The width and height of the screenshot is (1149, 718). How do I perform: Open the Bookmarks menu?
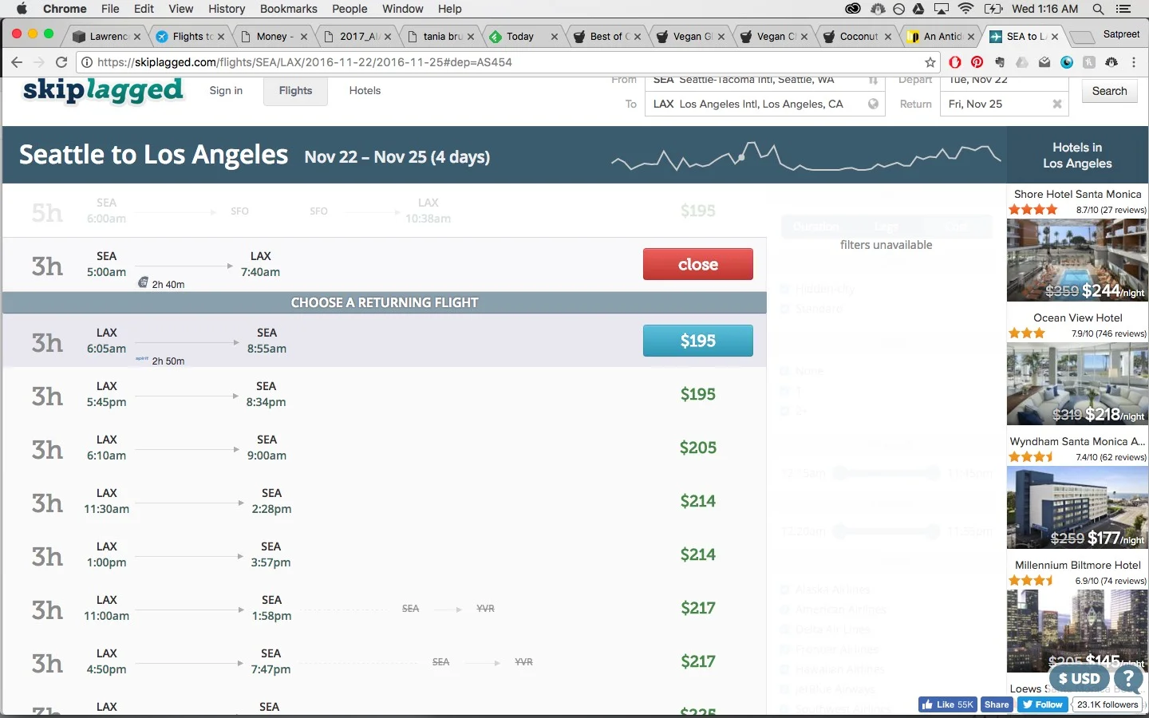pos(288,9)
